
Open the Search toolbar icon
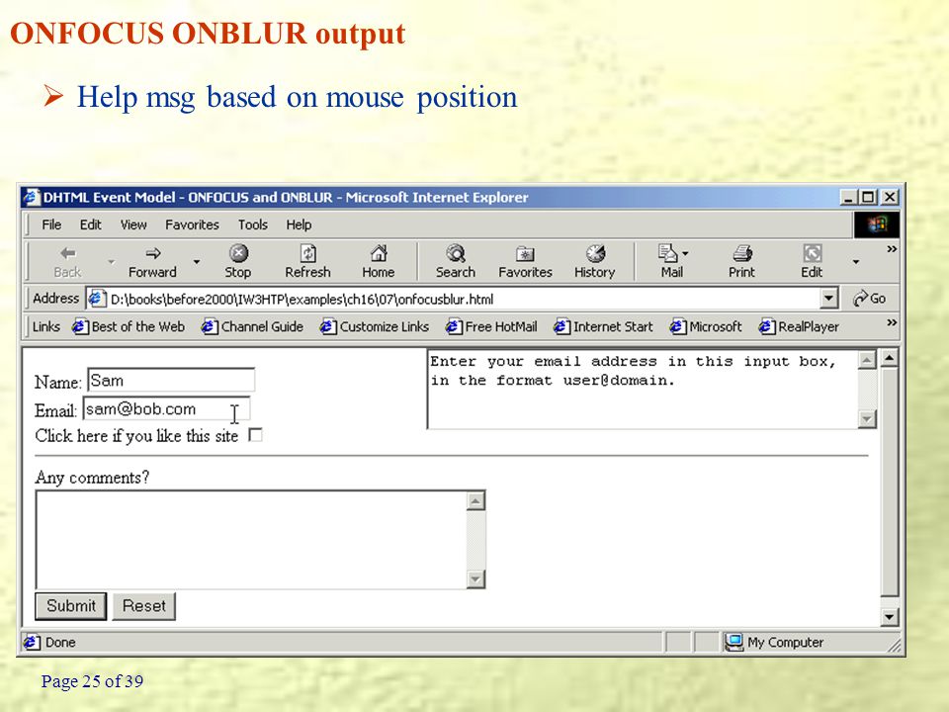pyautogui.click(x=455, y=253)
